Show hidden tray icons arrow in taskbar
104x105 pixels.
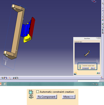pyautogui.click(x=91, y=84)
